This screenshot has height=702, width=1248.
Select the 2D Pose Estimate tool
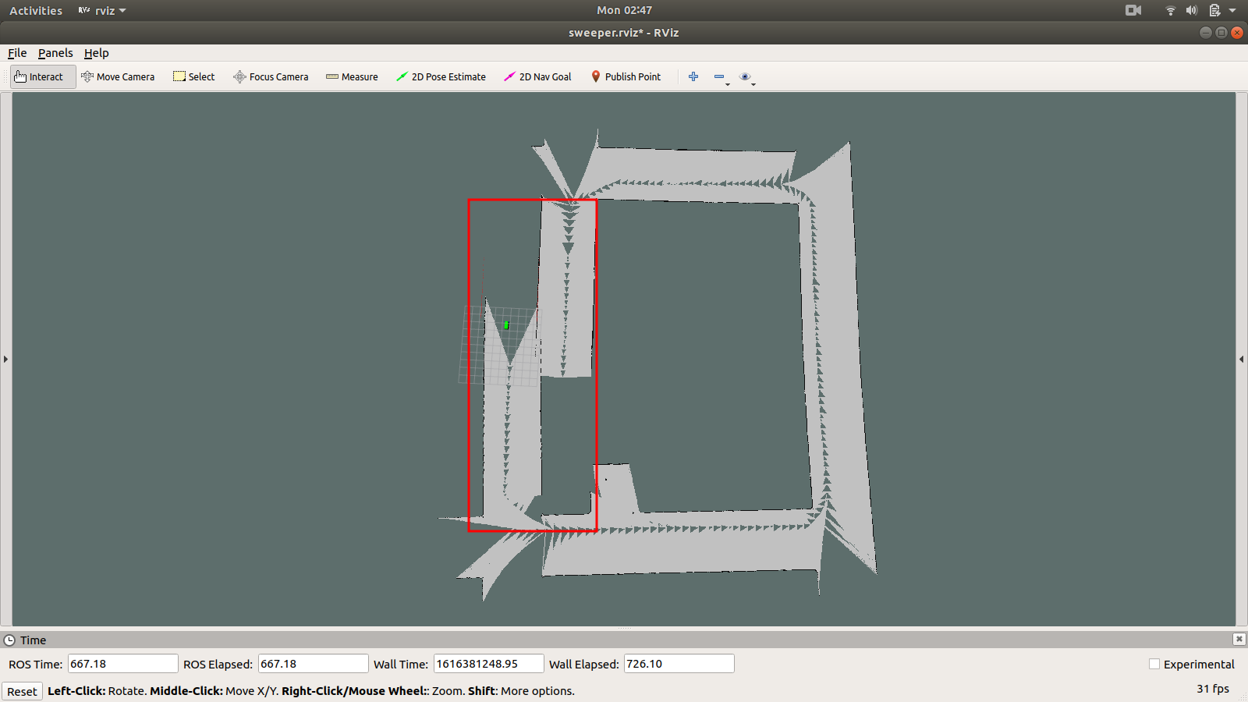tap(441, 76)
